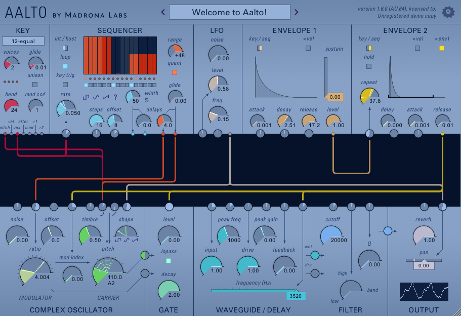The image size is (461, 316).
Task: Select the ramp wave icon in SEQUENCER
Action: tap(106, 97)
